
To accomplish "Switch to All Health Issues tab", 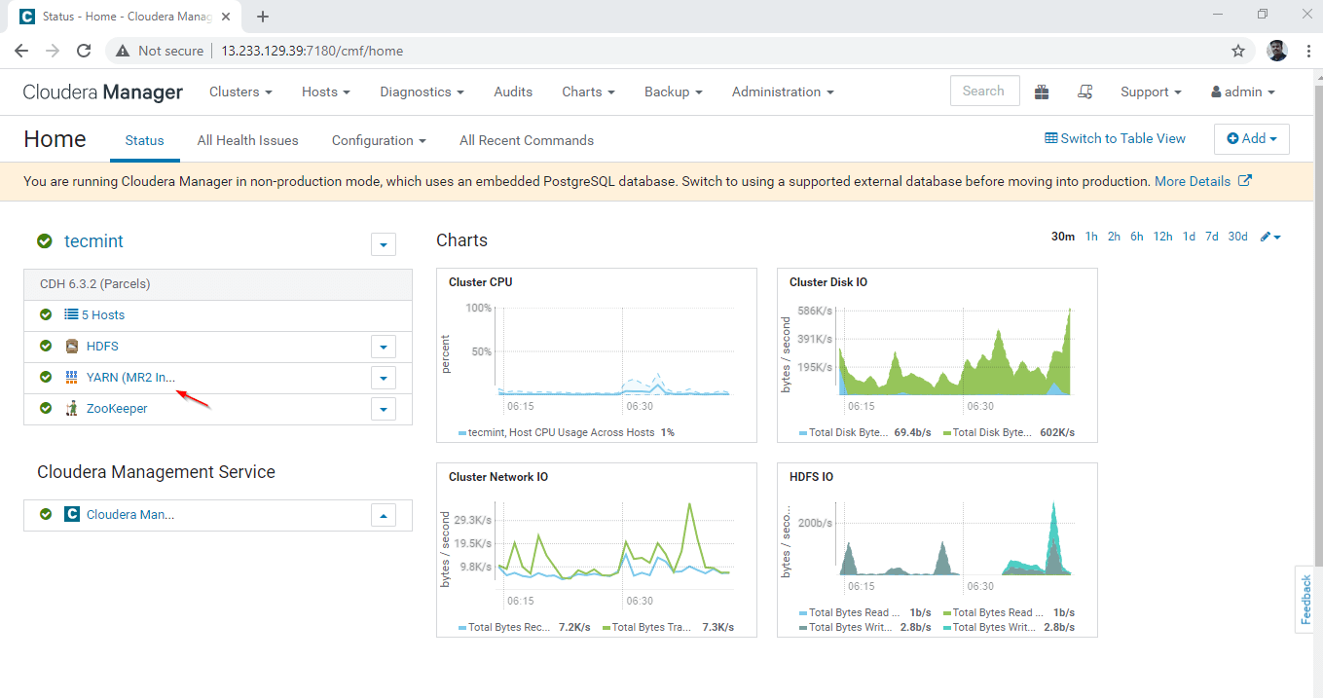I will (x=247, y=140).
